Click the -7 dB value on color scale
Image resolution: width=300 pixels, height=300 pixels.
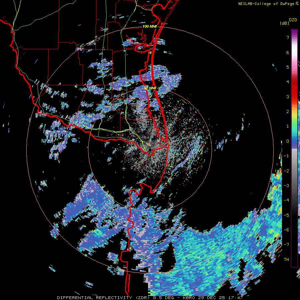[286, 245]
